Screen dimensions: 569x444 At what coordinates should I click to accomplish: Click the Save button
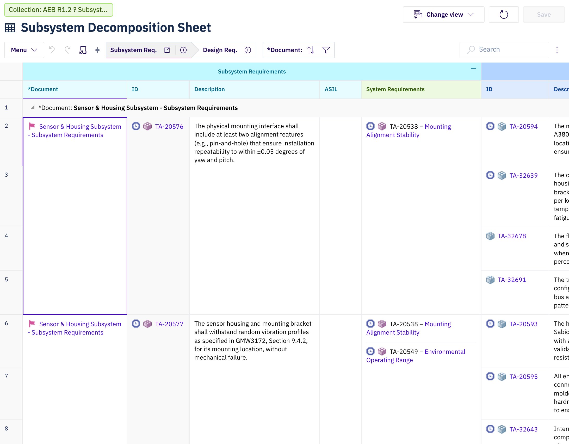(x=544, y=15)
